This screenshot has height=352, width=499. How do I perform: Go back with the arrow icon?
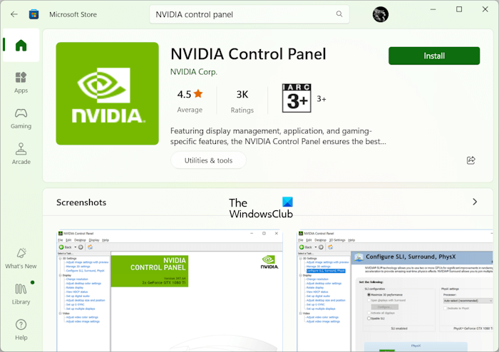pyautogui.click(x=14, y=14)
